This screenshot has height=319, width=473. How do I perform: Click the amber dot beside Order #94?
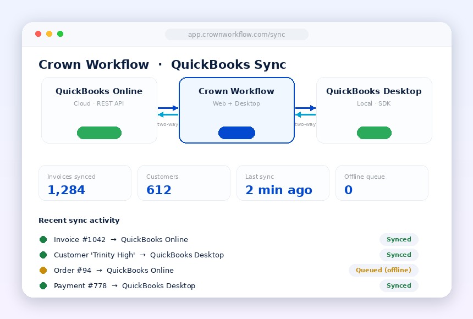43,270
